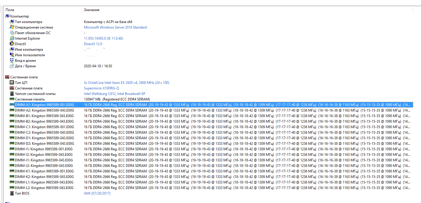The image size is (421, 203).
Task: Click the DIMM-J2 memory module icon
Action: pos(12,166)
